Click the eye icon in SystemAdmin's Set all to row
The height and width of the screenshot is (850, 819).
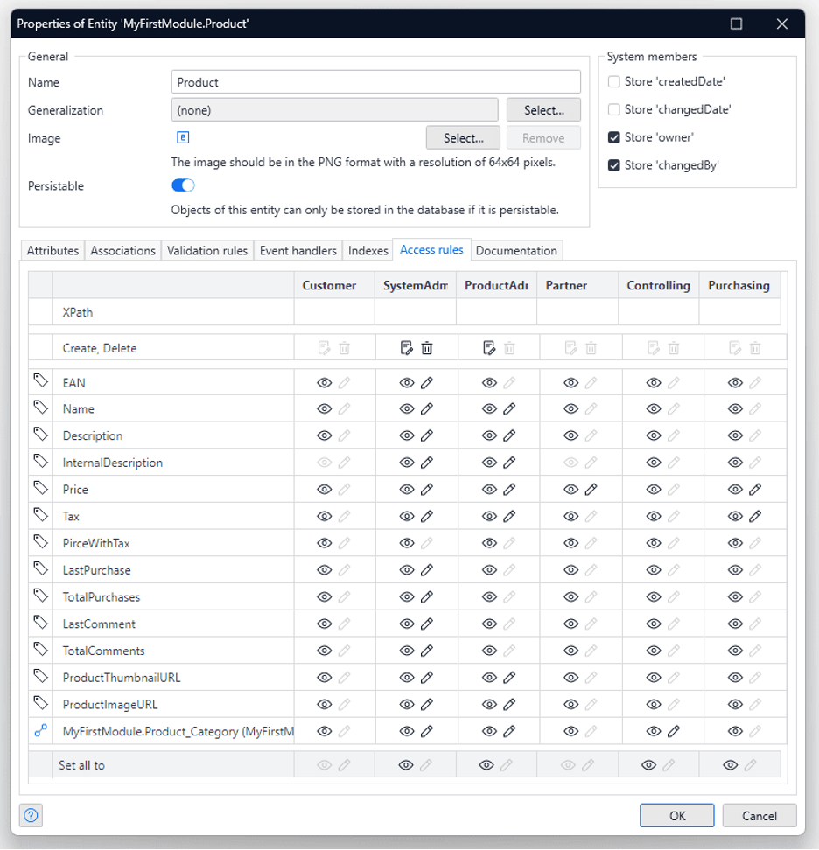pyautogui.click(x=407, y=763)
